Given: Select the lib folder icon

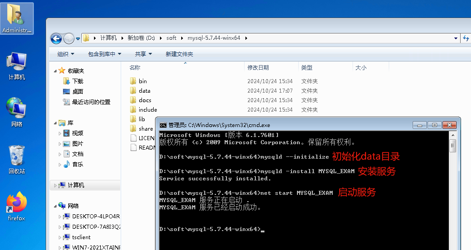Looking at the screenshot, I should click(x=133, y=119).
